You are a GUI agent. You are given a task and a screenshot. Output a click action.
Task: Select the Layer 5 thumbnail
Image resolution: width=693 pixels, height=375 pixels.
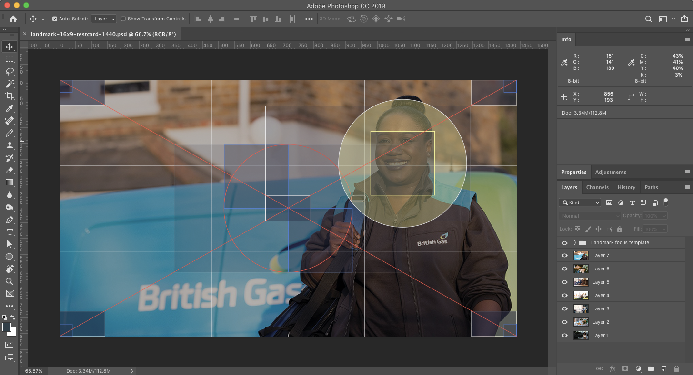click(581, 282)
